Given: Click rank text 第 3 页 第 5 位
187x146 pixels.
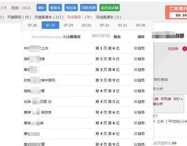Looking at the screenshot, I should pos(107,59).
